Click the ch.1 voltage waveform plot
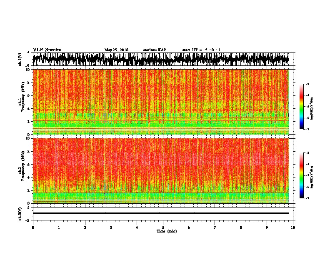Image resolution: width=330 pixels, height=255 pixels. click(160, 59)
